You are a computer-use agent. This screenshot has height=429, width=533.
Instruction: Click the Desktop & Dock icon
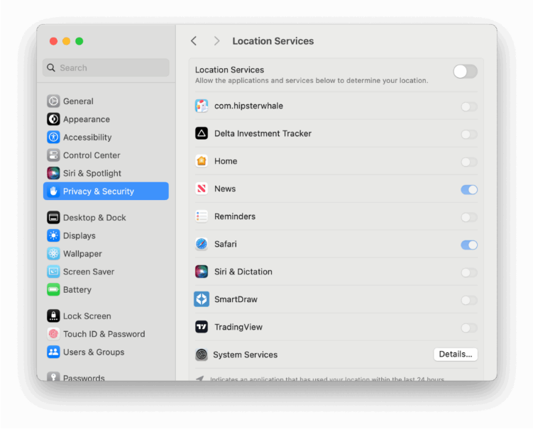point(53,218)
